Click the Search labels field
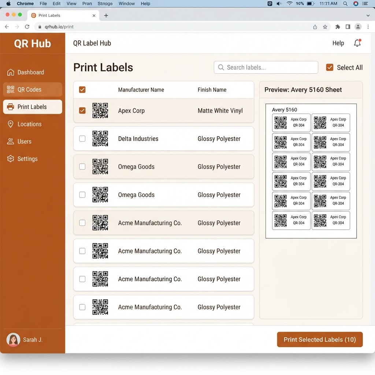The image size is (375, 375). click(266, 67)
